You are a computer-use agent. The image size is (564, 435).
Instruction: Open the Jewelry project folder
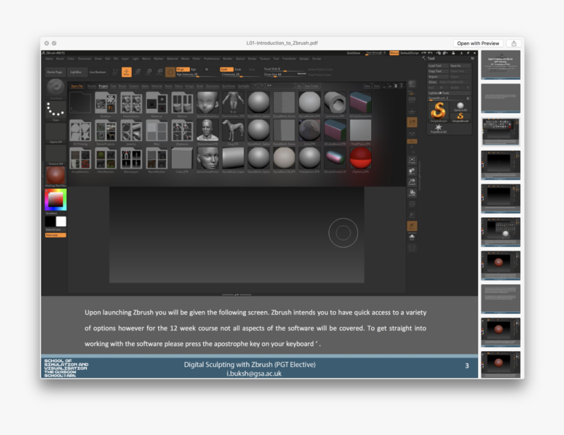click(x=131, y=131)
